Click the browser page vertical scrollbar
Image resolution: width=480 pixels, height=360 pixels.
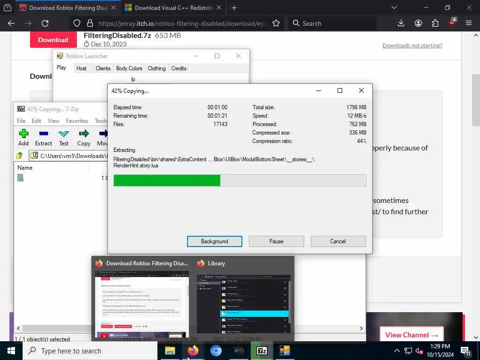tap(476, 100)
